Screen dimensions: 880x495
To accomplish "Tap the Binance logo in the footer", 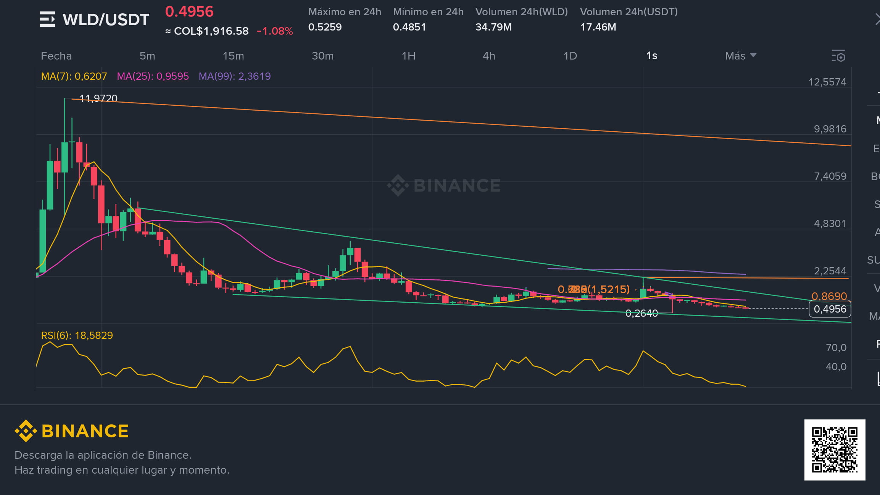I will [72, 431].
